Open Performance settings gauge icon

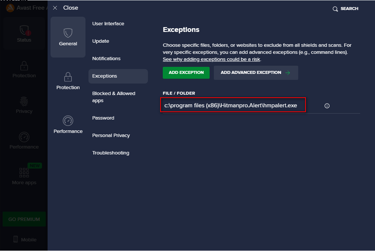68,121
